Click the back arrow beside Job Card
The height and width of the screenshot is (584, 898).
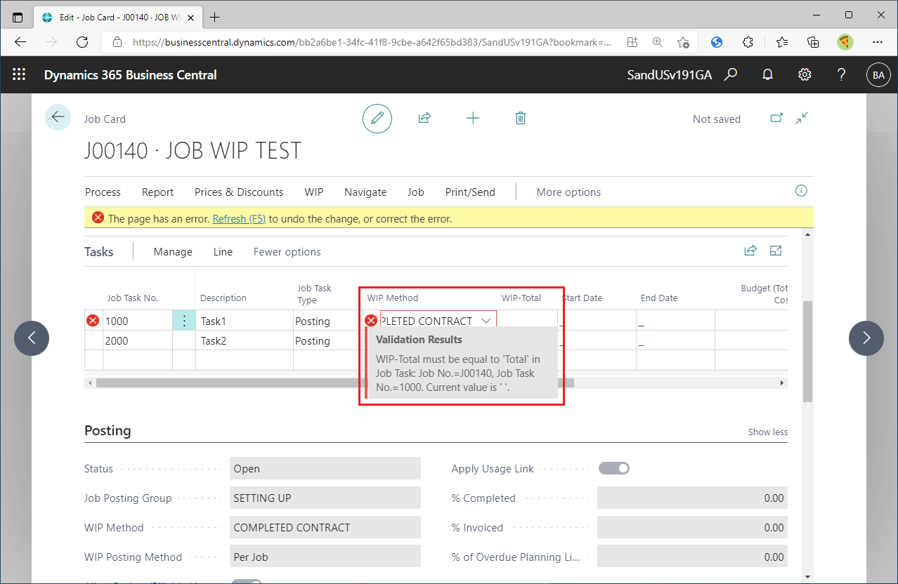(58, 117)
